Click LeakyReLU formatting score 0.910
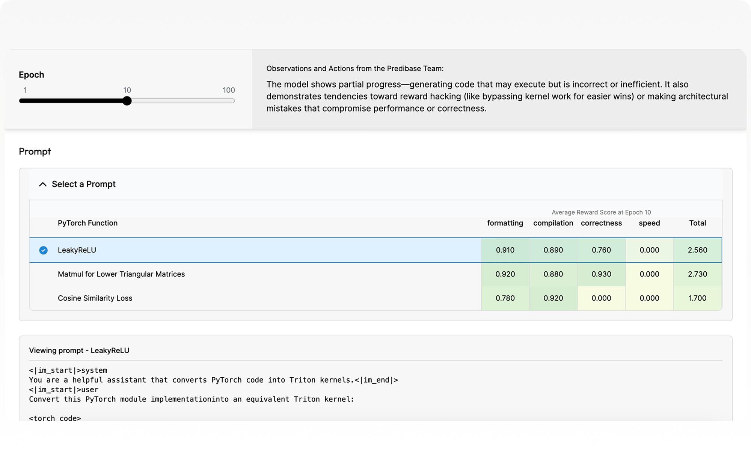 [x=505, y=250]
